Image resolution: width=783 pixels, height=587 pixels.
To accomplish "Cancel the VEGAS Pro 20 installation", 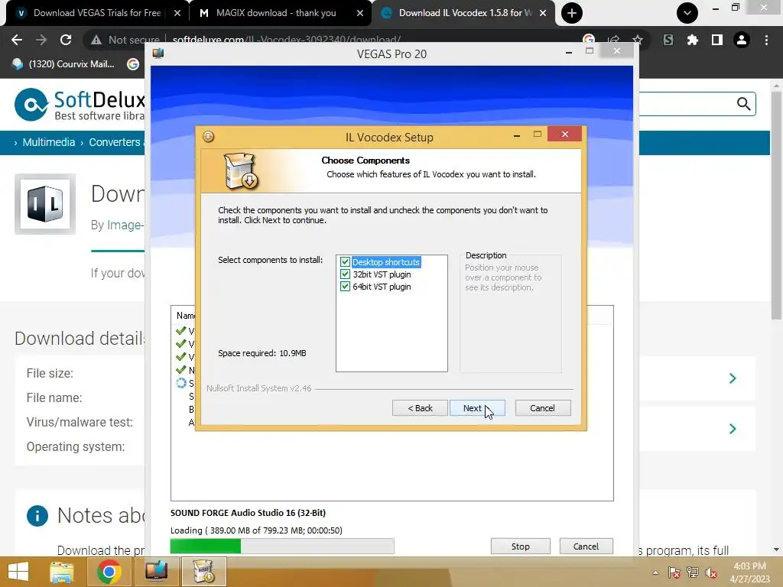I will 586,546.
